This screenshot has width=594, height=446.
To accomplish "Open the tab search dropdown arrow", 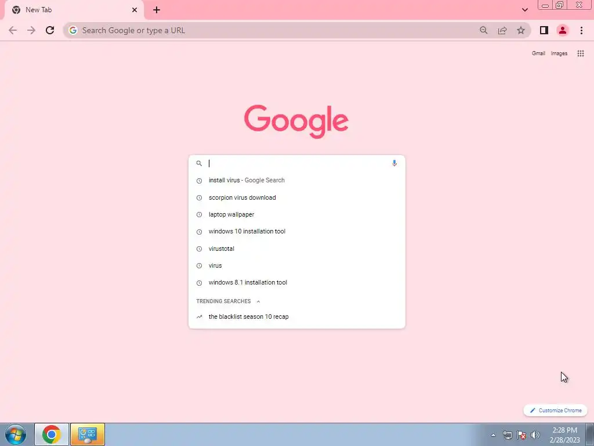I will (524, 10).
